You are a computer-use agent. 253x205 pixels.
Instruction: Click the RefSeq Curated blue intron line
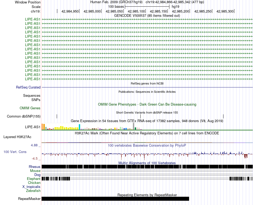coord(147,87)
